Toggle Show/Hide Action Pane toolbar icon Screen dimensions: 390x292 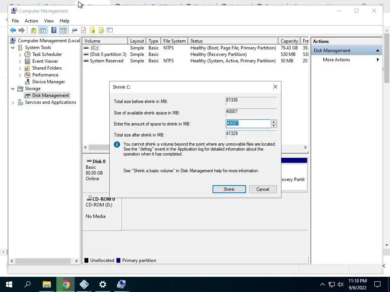coord(63,30)
